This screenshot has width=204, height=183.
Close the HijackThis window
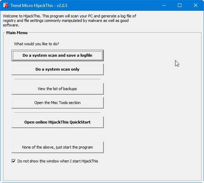coord(196,5)
